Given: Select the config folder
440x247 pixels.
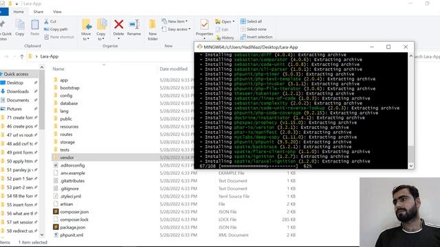Looking at the screenshot, I should click(x=66, y=95).
